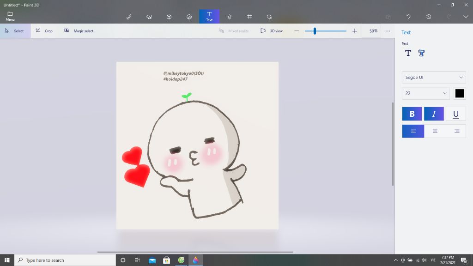This screenshot has width=473, height=266.
Task: Enable Underline text formatting
Action: pyautogui.click(x=455, y=114)
